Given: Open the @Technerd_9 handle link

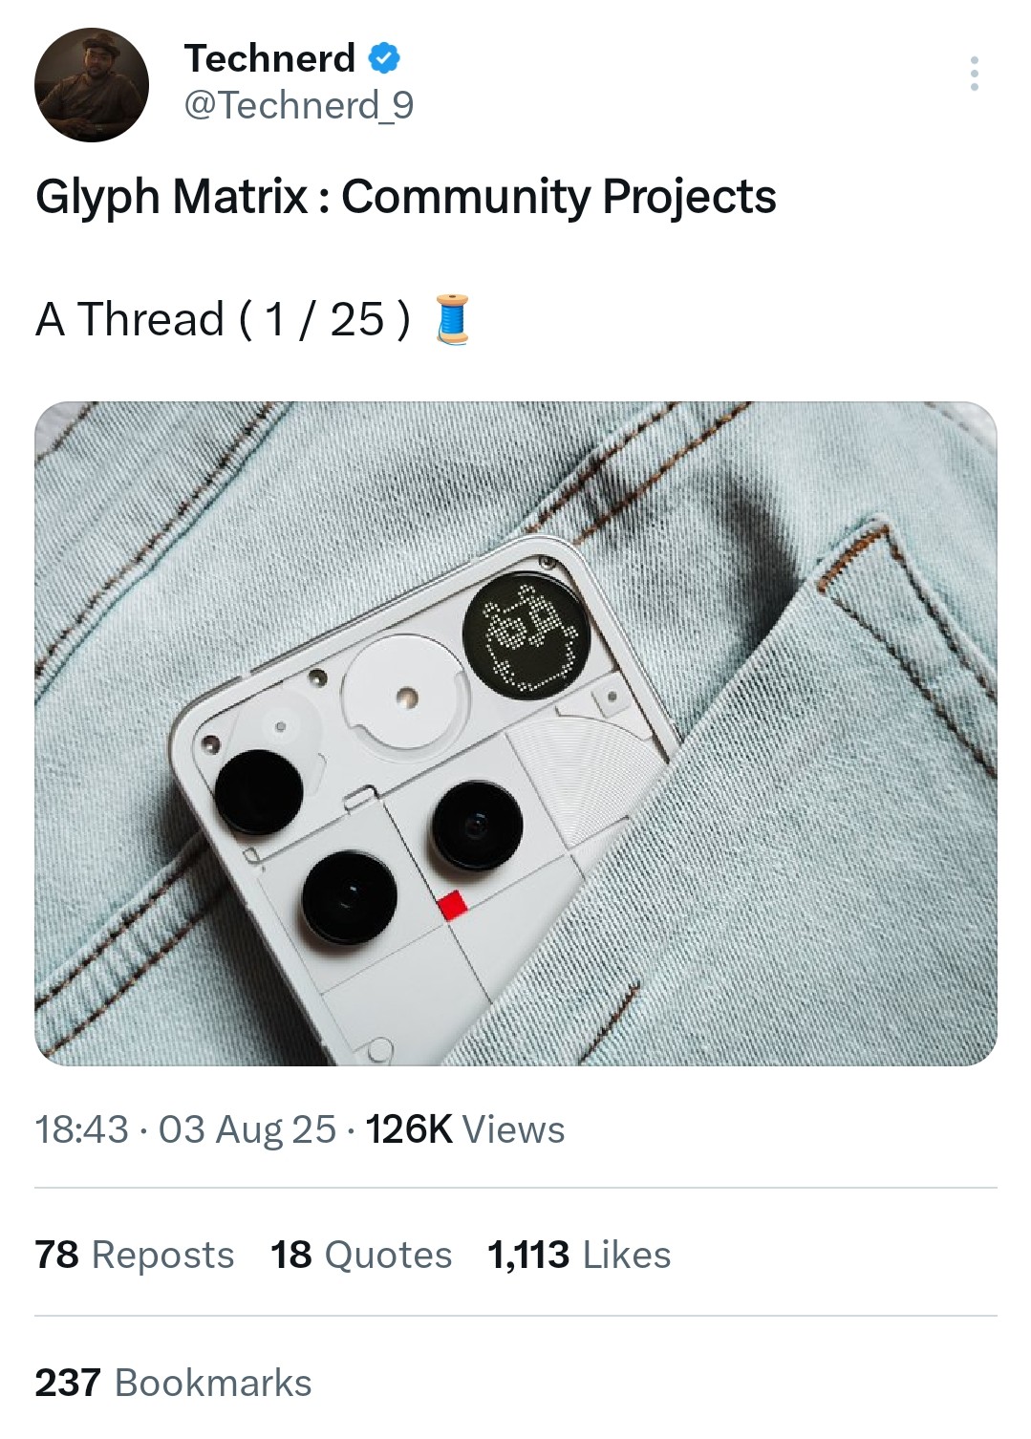Looking at the screenshot, I should pos(298,105).
